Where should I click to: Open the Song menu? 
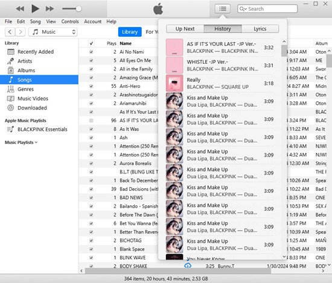pyautogui.click(x=35, y=22)
